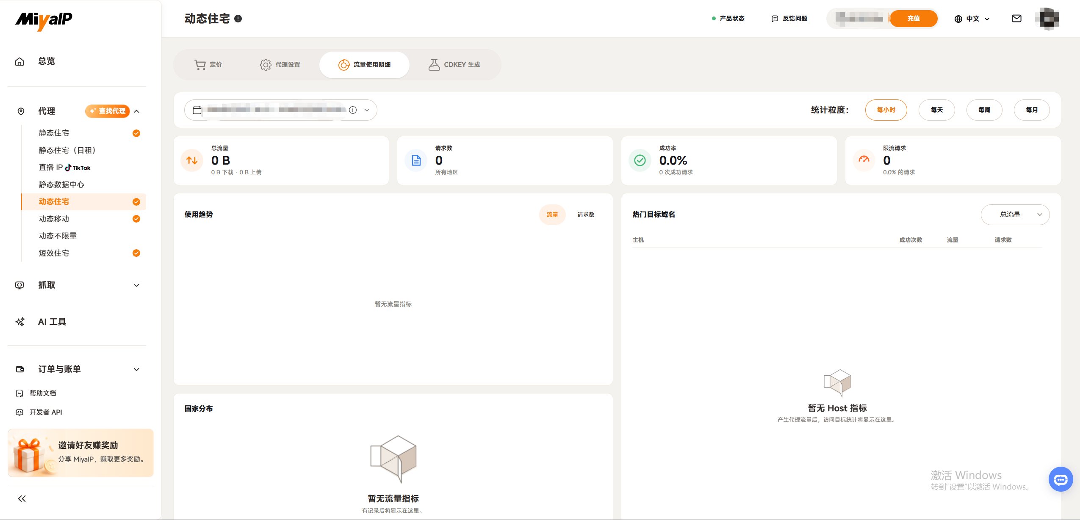Open the 反馈问题 link

pos(789,19)
